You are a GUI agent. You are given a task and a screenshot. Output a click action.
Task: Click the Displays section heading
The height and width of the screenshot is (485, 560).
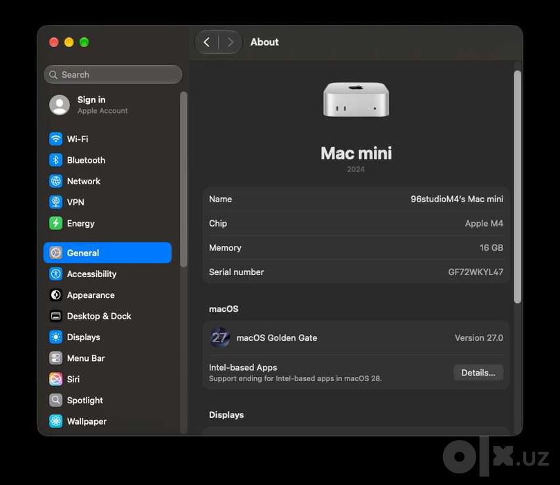[226, 414]
